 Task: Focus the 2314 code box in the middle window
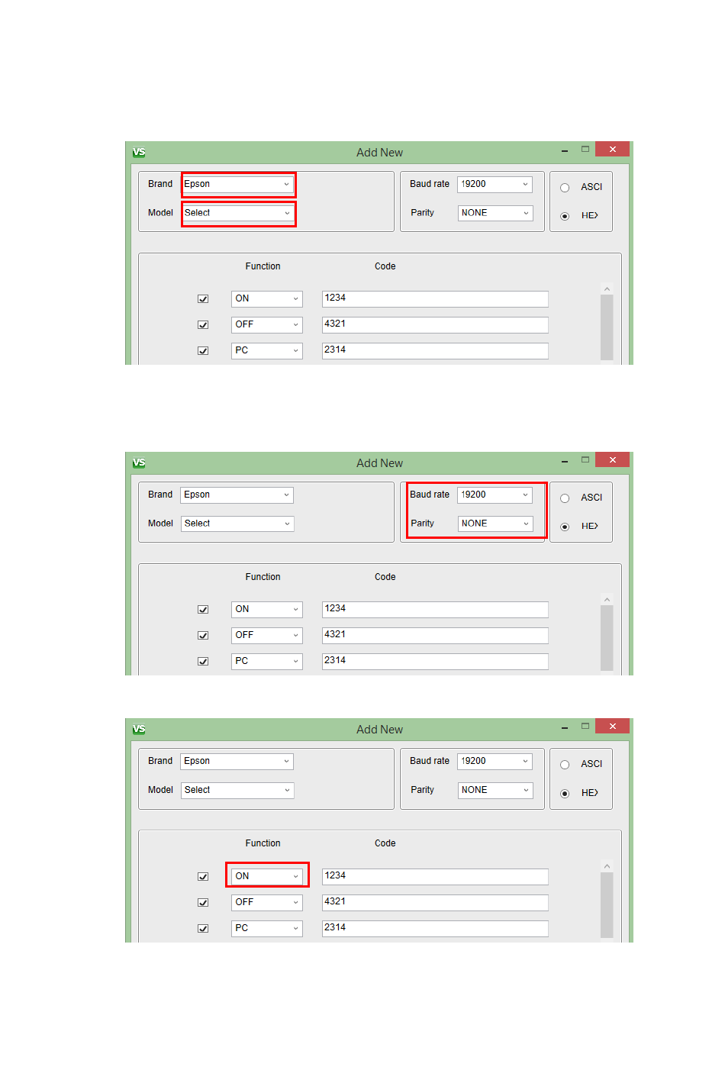[x=435, y=662]
